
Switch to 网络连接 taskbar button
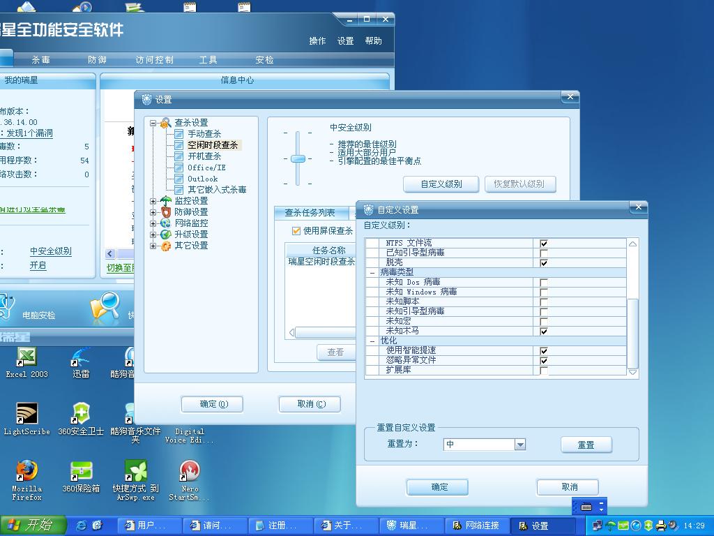[476, 526]
